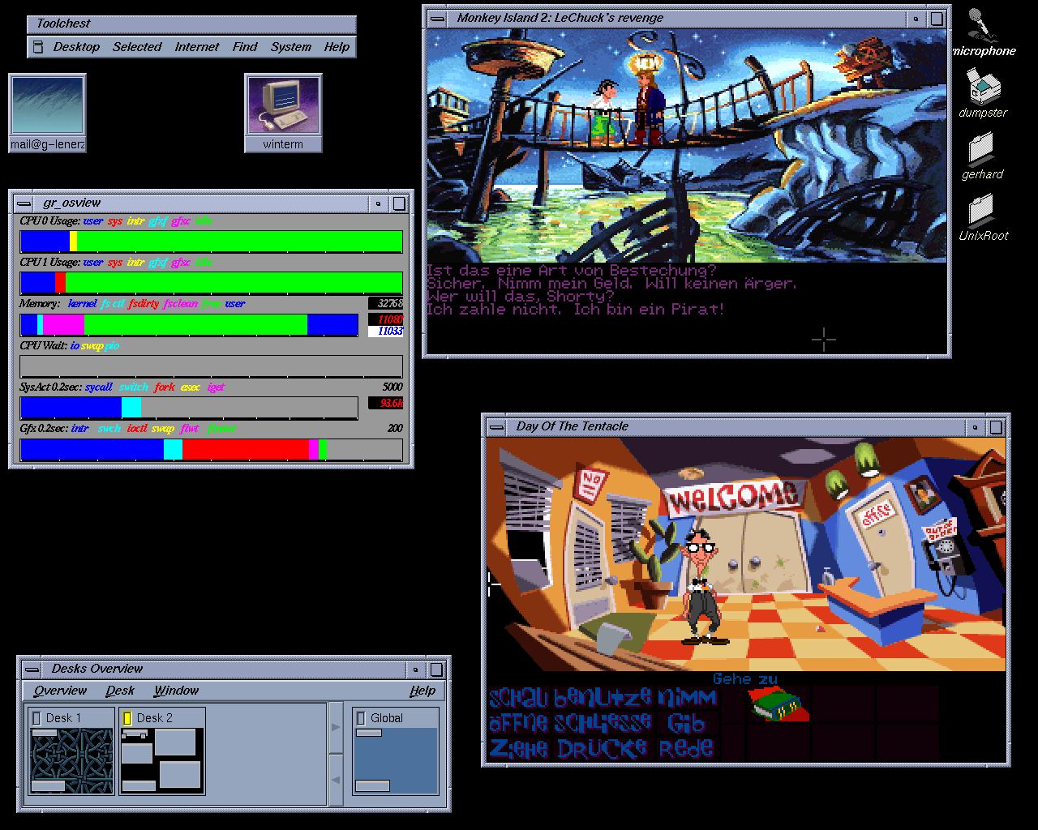Screen dimensions: 1038x830
Task: Open the Overview menu in Desks Overview
Action: pos(60,691)
